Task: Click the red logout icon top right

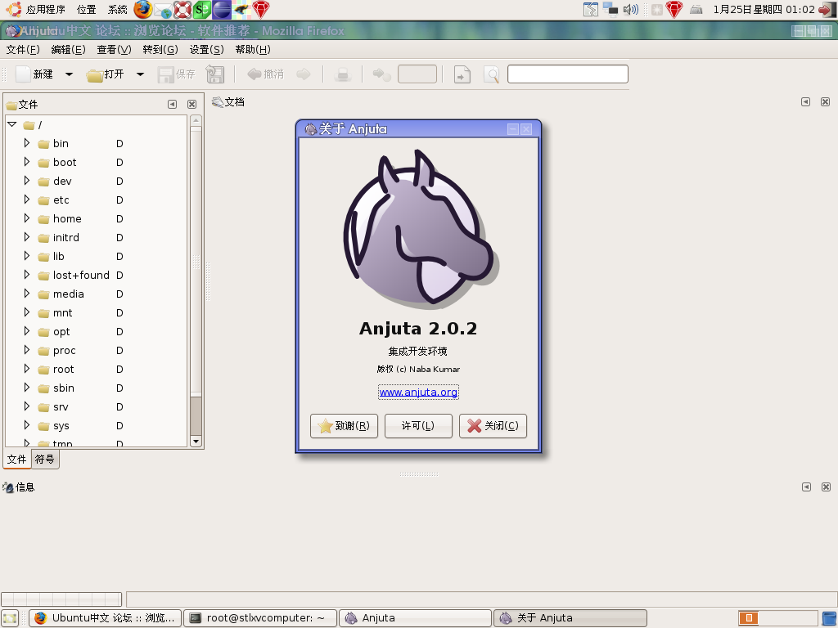Action: click(x=827, y=9)
